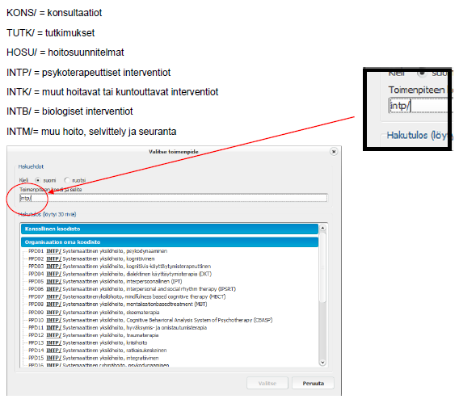Select row PPD11 hyväksymis- ja omistautumisterapia
Screen dimensions: 459x416
117,328
